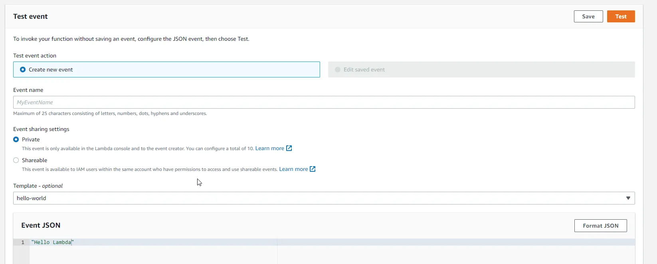Viewport: 657px width, 264px height.
Task: Click the Test event heading
Action: click(x=30, y=16)
